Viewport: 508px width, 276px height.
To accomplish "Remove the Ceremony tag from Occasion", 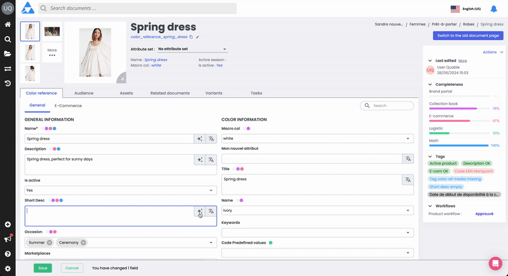I will coord(83,242).
